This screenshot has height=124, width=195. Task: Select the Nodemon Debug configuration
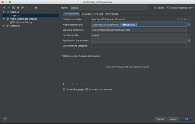(x=22, y=22)
